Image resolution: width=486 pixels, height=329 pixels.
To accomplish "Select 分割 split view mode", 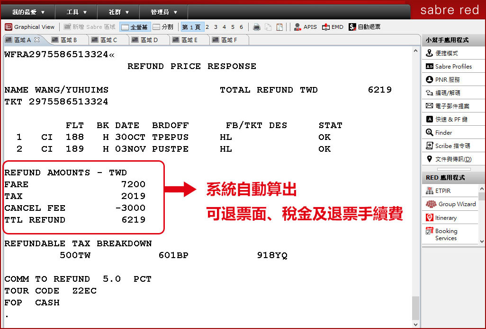I will 163,27.
